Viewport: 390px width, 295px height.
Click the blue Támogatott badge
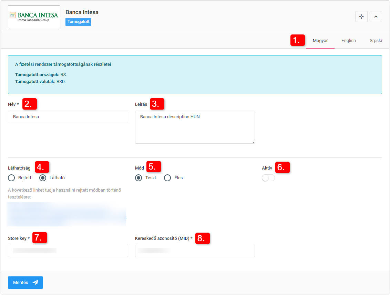(x=78, y=22)
